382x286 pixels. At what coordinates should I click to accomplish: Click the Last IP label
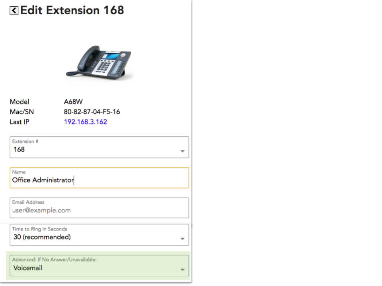coord(21,122)
